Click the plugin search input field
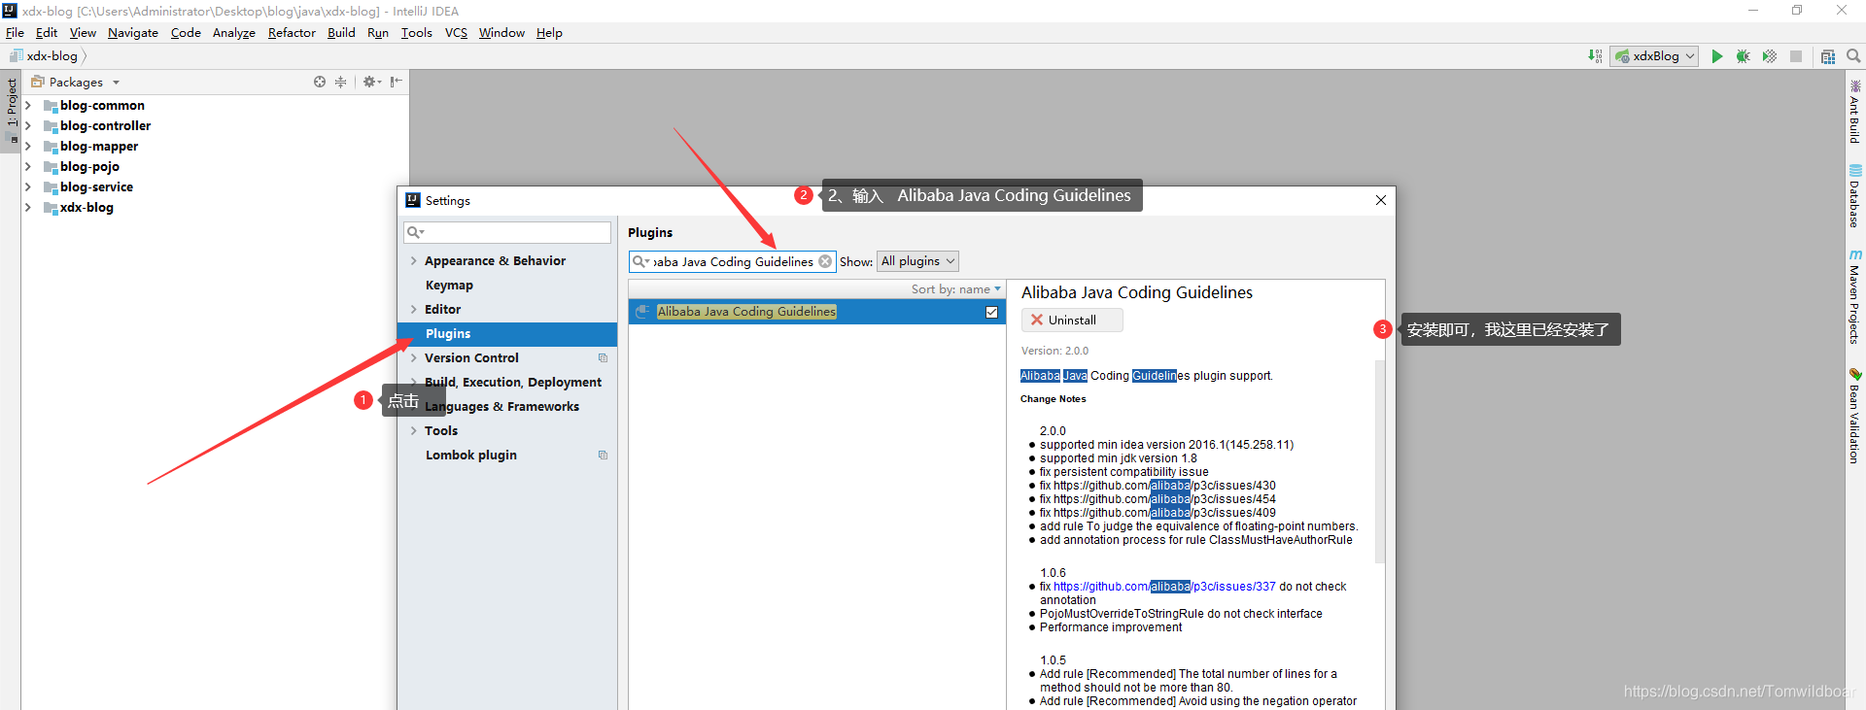Image resolution: width=1866 pixels, height=710 pixels. 733,261
